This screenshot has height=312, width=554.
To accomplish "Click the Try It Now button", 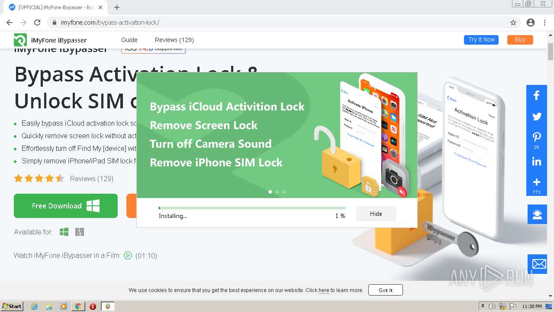I will tap(481, 40).
